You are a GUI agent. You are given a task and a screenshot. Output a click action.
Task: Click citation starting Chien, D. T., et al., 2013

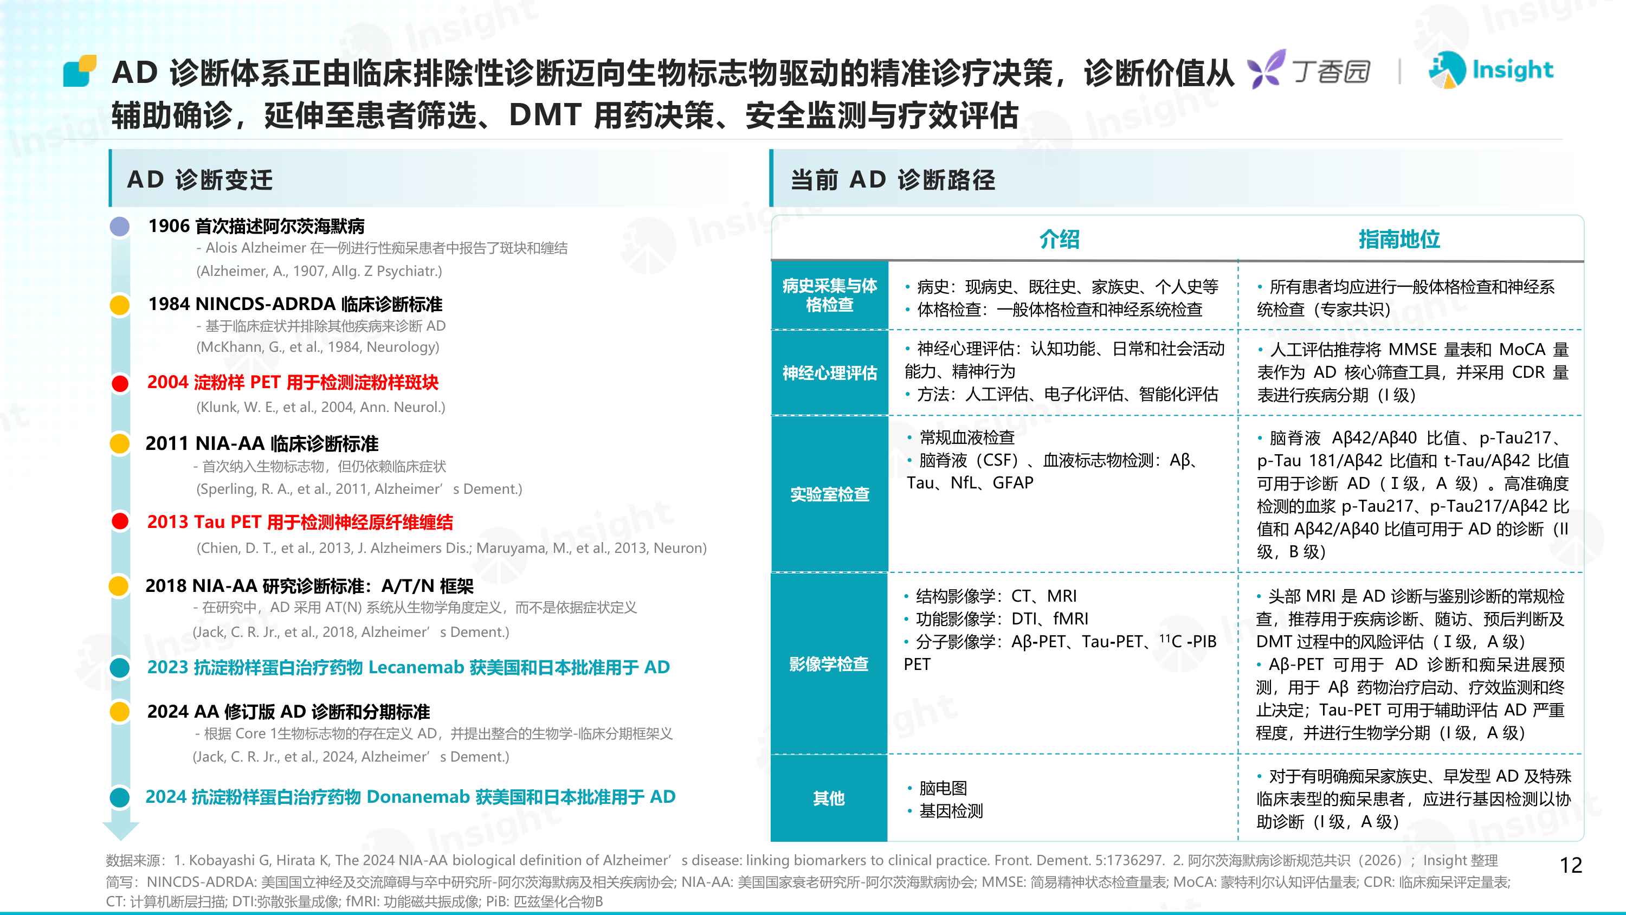coord(451,547)
